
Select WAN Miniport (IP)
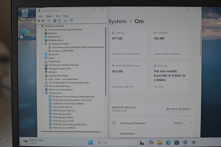click(61, 114)
